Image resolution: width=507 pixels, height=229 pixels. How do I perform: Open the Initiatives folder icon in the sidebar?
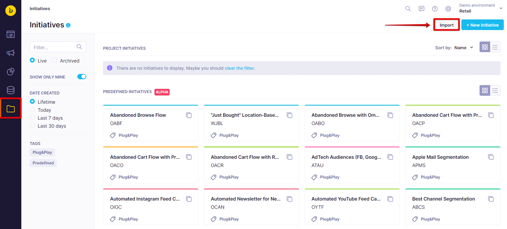[11, 109]
